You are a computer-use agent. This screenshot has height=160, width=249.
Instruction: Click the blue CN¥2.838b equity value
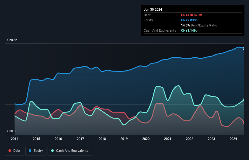(189, 20)
